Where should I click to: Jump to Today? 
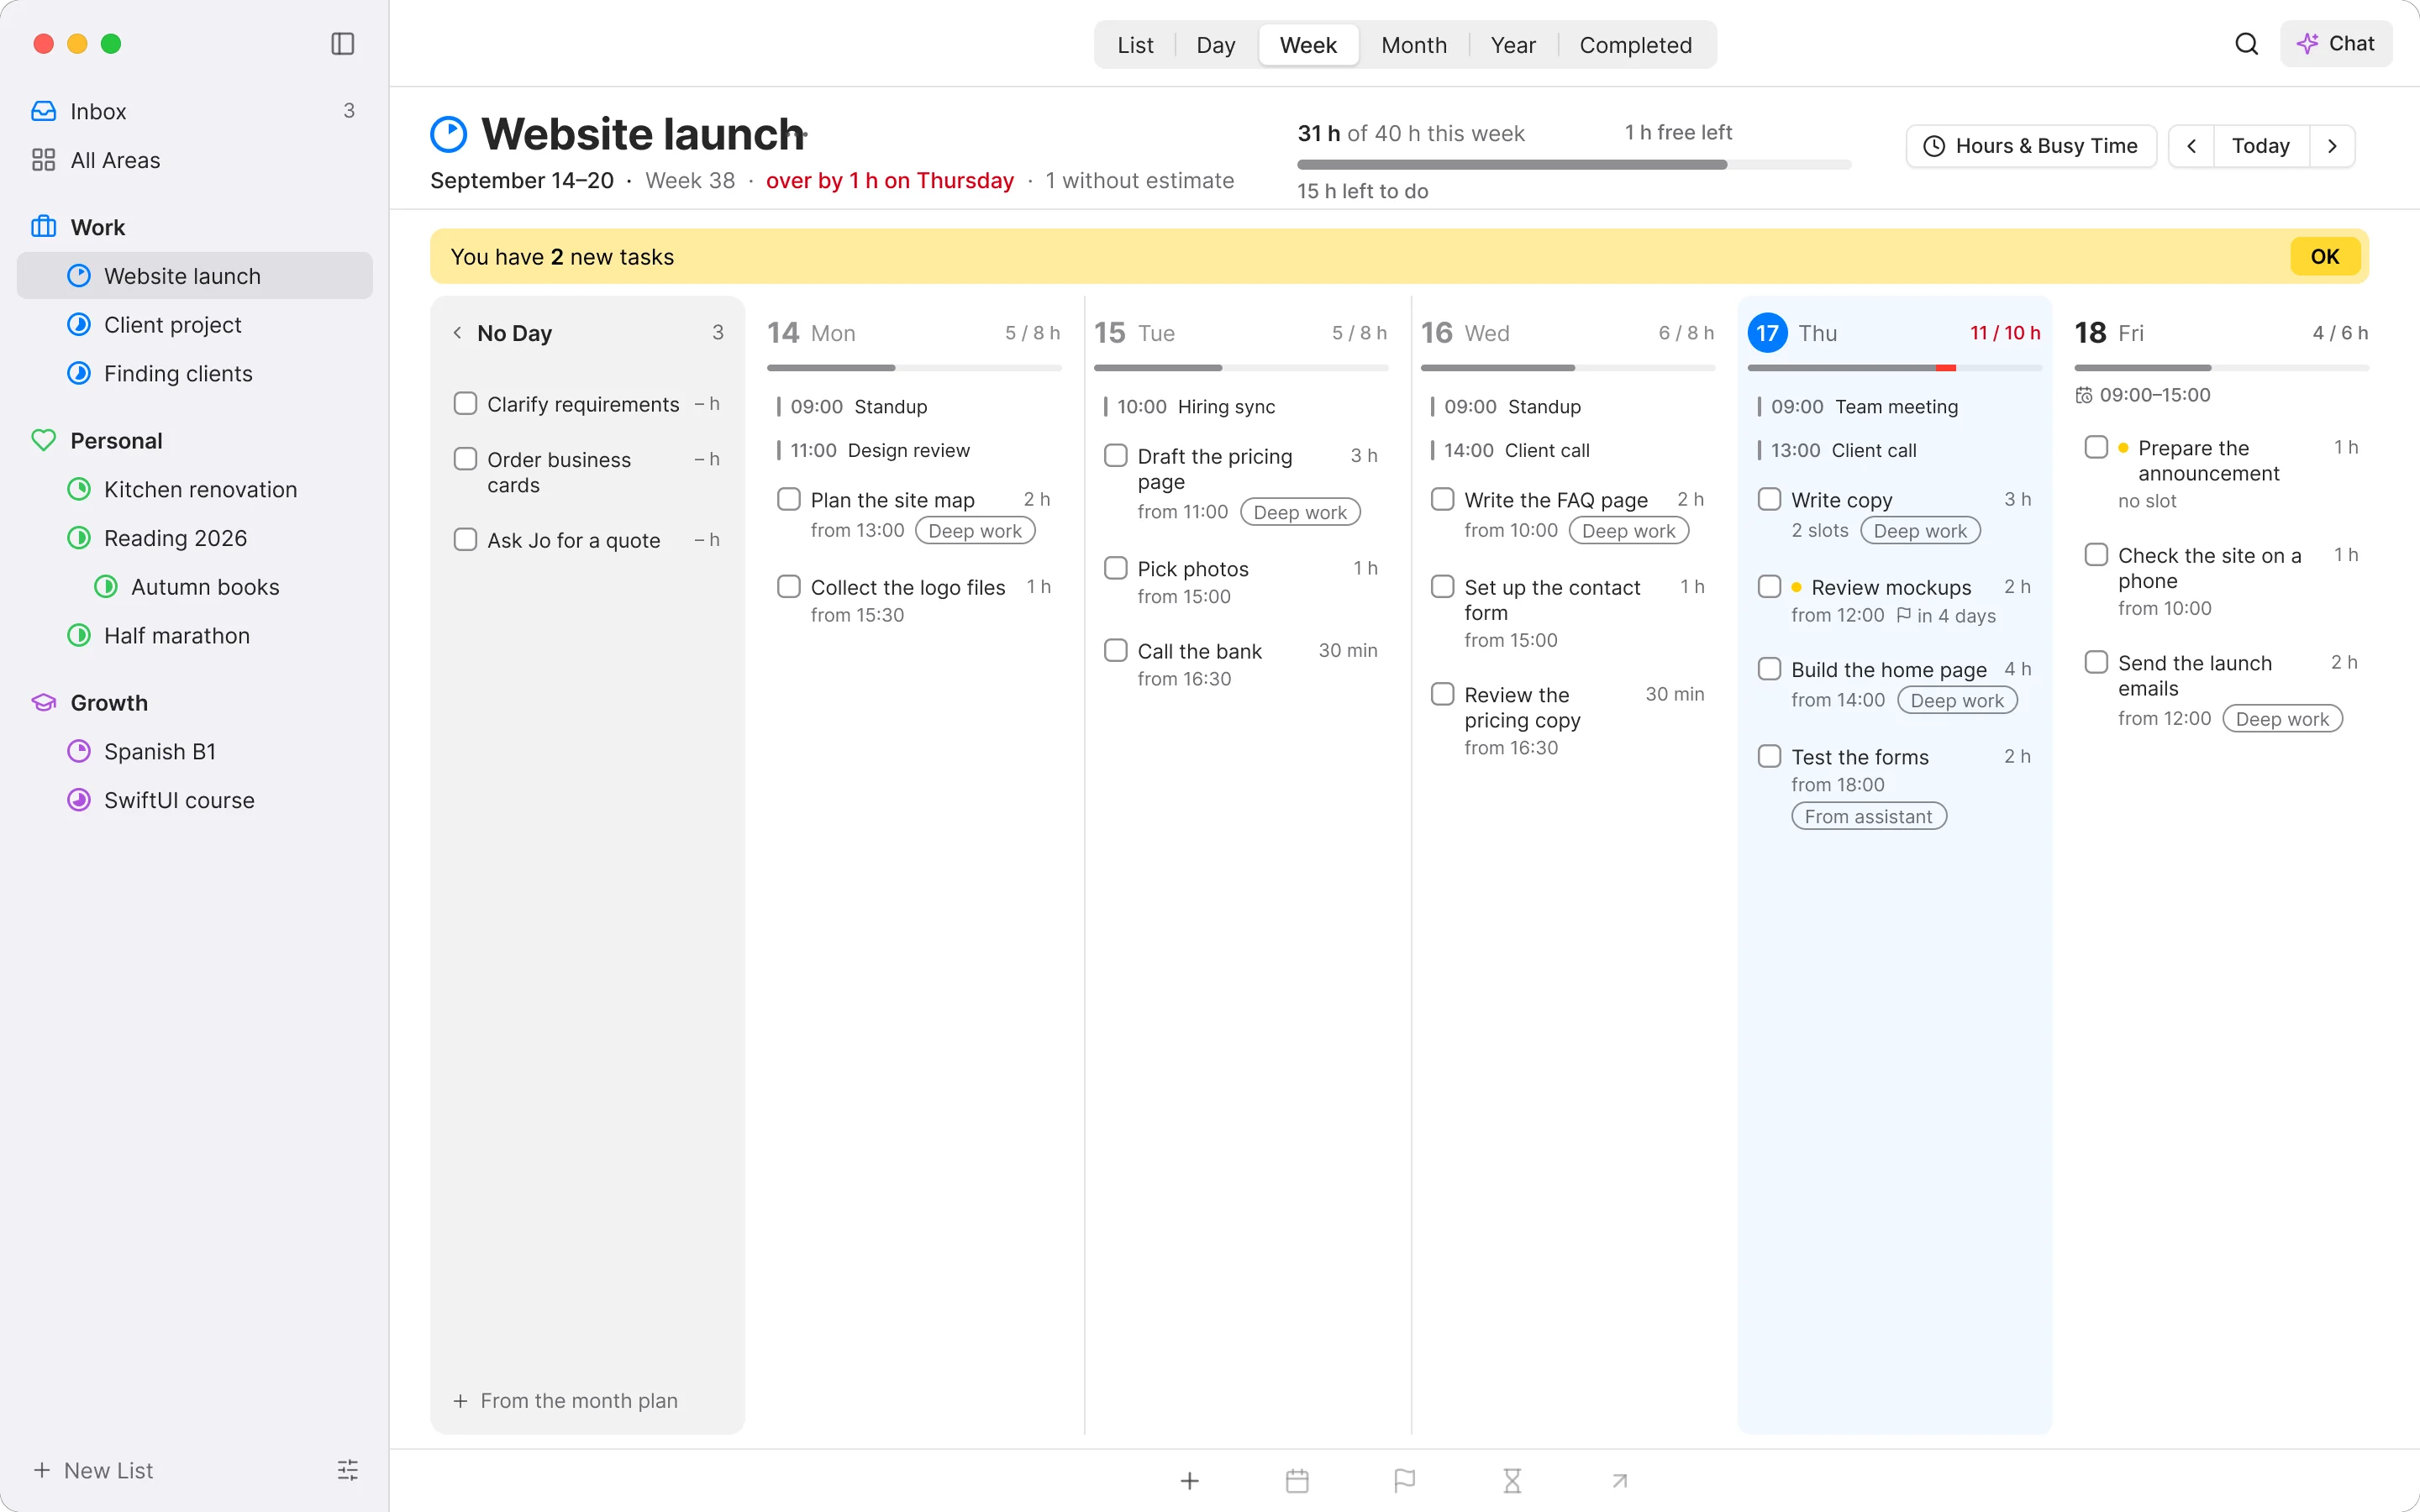point(2261,146)
